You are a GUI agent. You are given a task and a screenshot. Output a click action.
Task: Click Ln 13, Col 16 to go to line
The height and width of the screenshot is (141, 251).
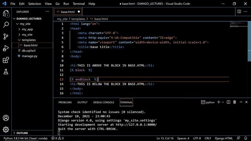pyautogui.click(x=165, y=138)
